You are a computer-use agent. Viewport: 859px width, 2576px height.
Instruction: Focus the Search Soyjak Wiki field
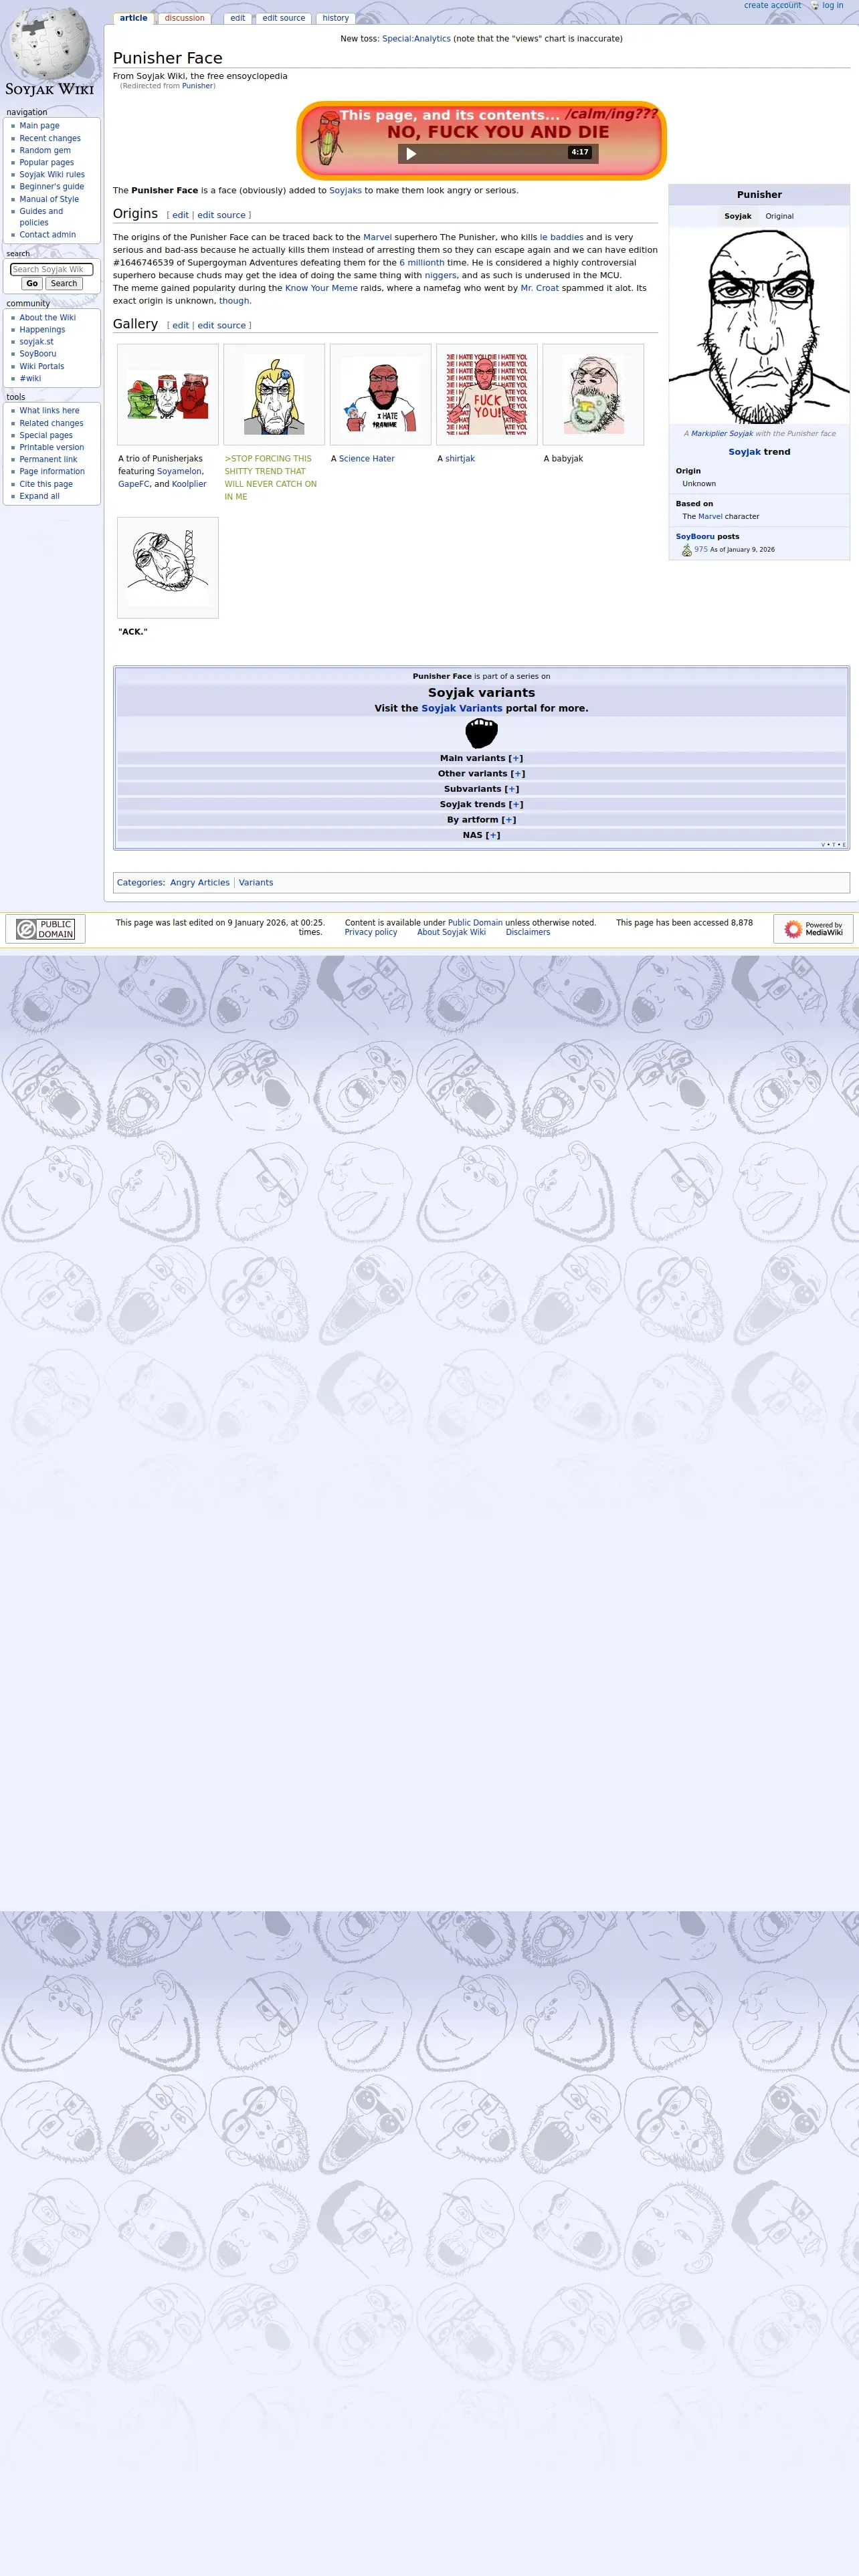click(x=52, y=270)
